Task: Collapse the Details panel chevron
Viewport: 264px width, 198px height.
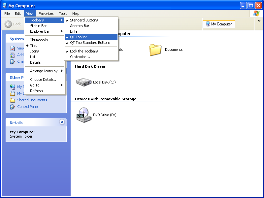Action: coord(62,122)
